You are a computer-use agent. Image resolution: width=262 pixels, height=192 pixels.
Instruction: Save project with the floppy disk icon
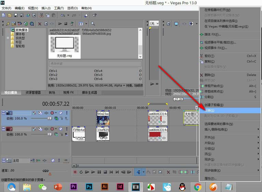point(16,15)
